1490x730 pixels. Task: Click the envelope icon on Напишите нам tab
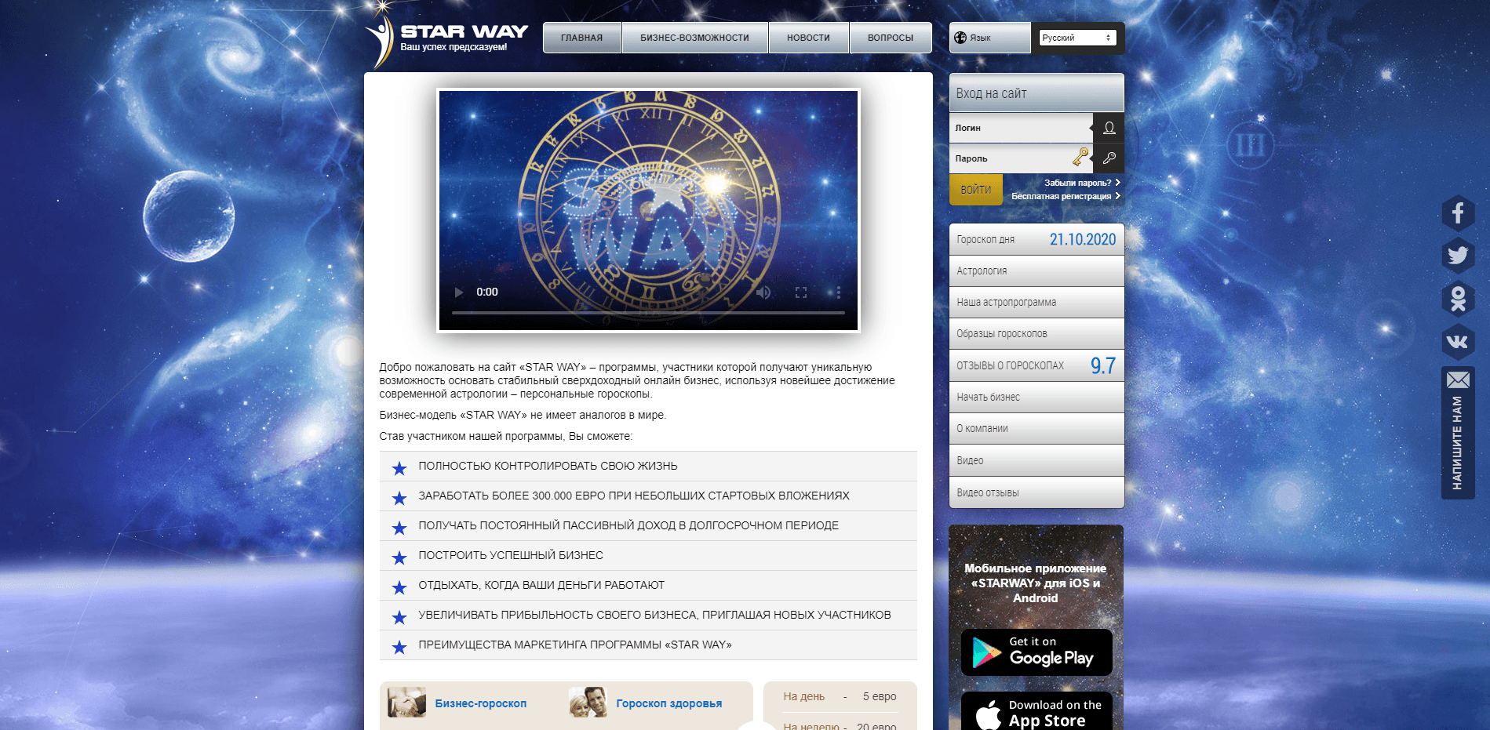[x=1459, y=381]
